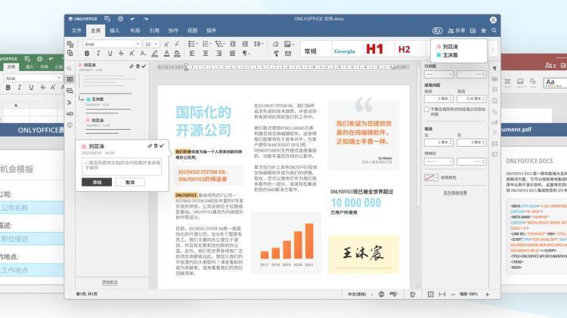Viewport: 567px width, 318px height.
Task: Delete comment using popup trash icon
Action: 156,146
